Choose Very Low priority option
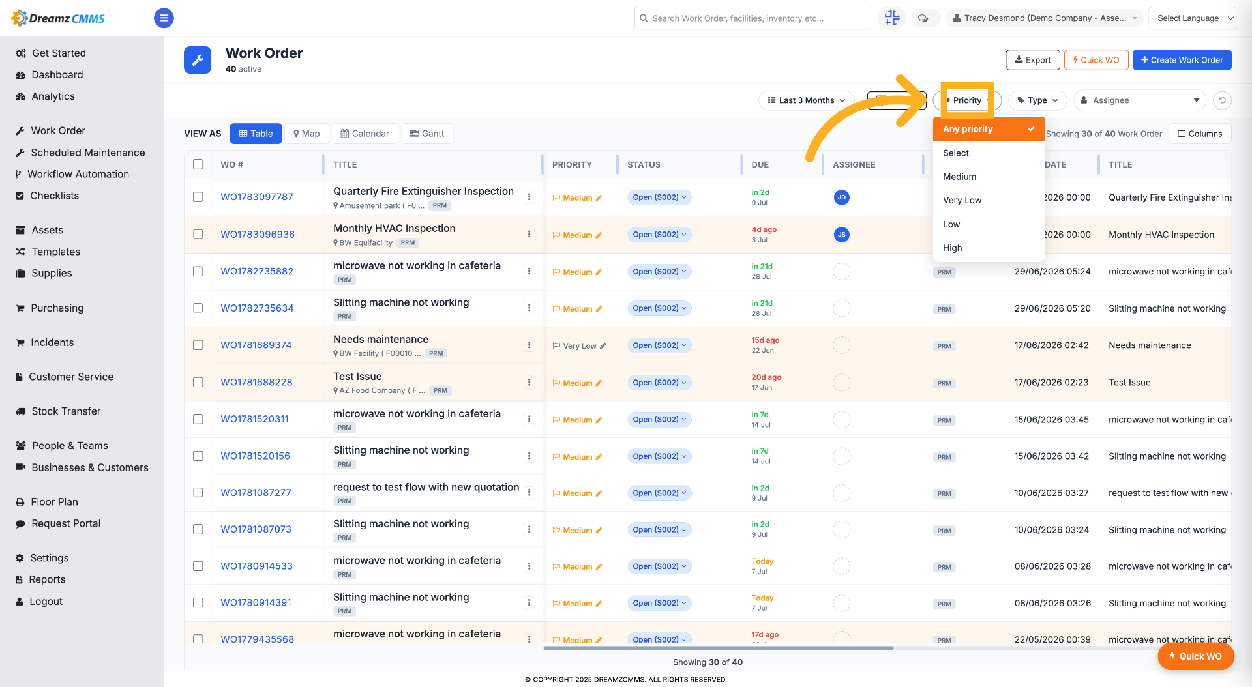The image size is (1252, 687). point(989,200)
